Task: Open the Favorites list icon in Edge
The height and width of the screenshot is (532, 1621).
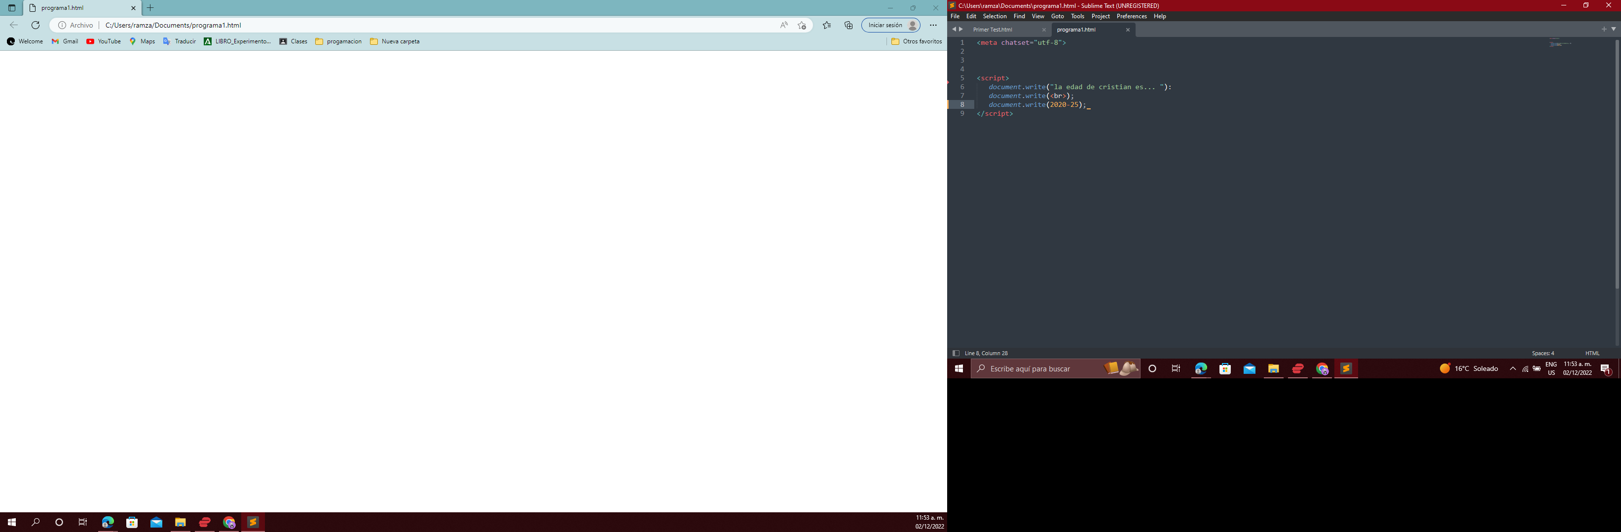Action: click(827, 25)
